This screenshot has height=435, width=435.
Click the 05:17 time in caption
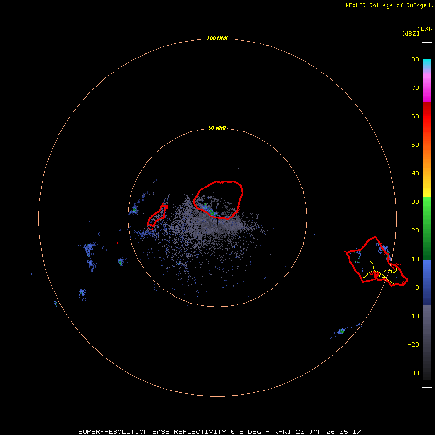[349, 432]
